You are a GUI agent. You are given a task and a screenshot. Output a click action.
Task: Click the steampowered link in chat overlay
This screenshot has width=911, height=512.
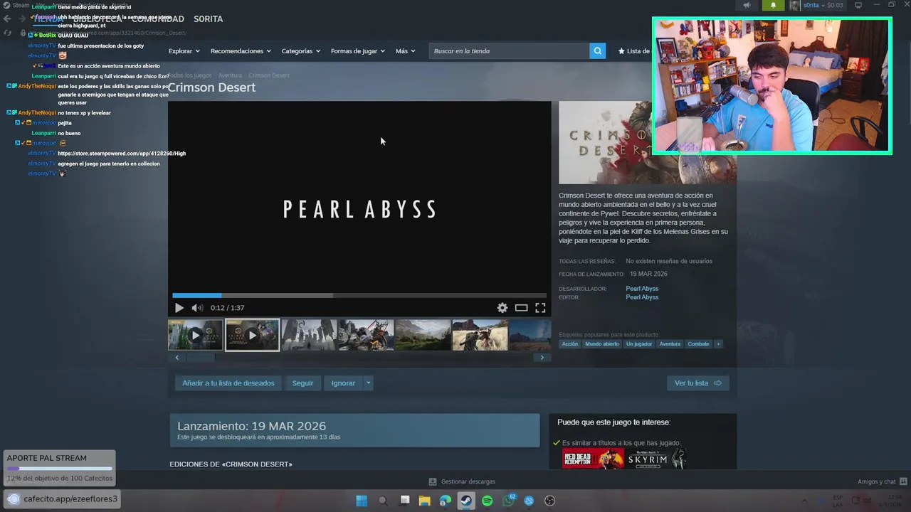point(122,154)
